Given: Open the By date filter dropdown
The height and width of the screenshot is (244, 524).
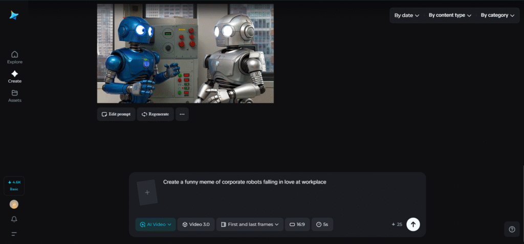Looking at the screenshot, I should click(x=406, y=15).
